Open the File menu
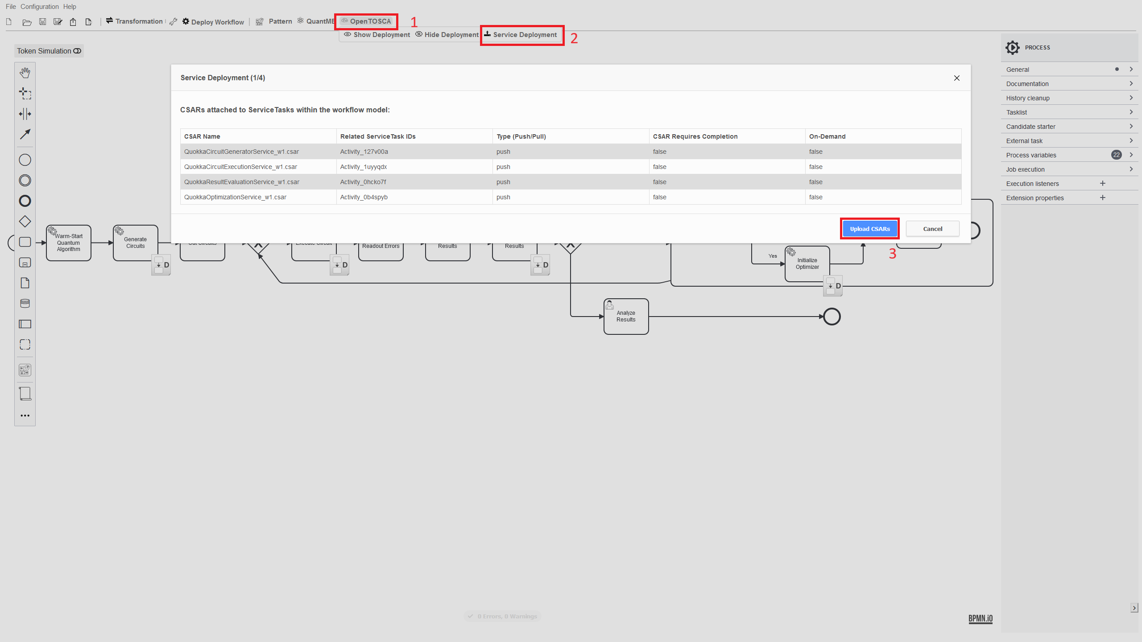Viewport: 1142px width, 642px height. 10,6
